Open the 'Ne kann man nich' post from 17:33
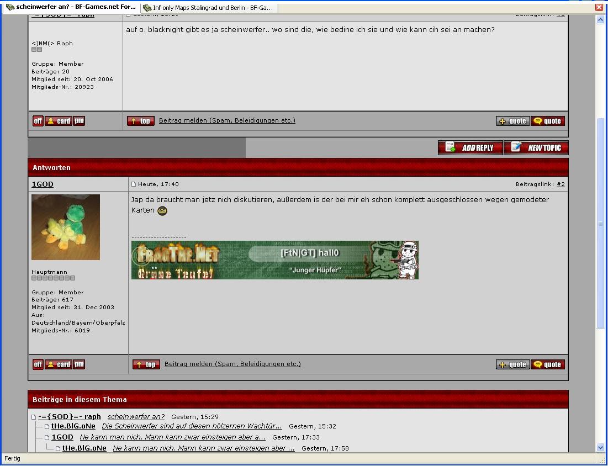 click(x=172, y=437)
